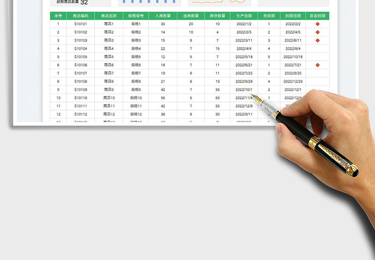Select the 是否到期 header cell
375x260 pixels.
pyautogui.click(x=317, y=15)
